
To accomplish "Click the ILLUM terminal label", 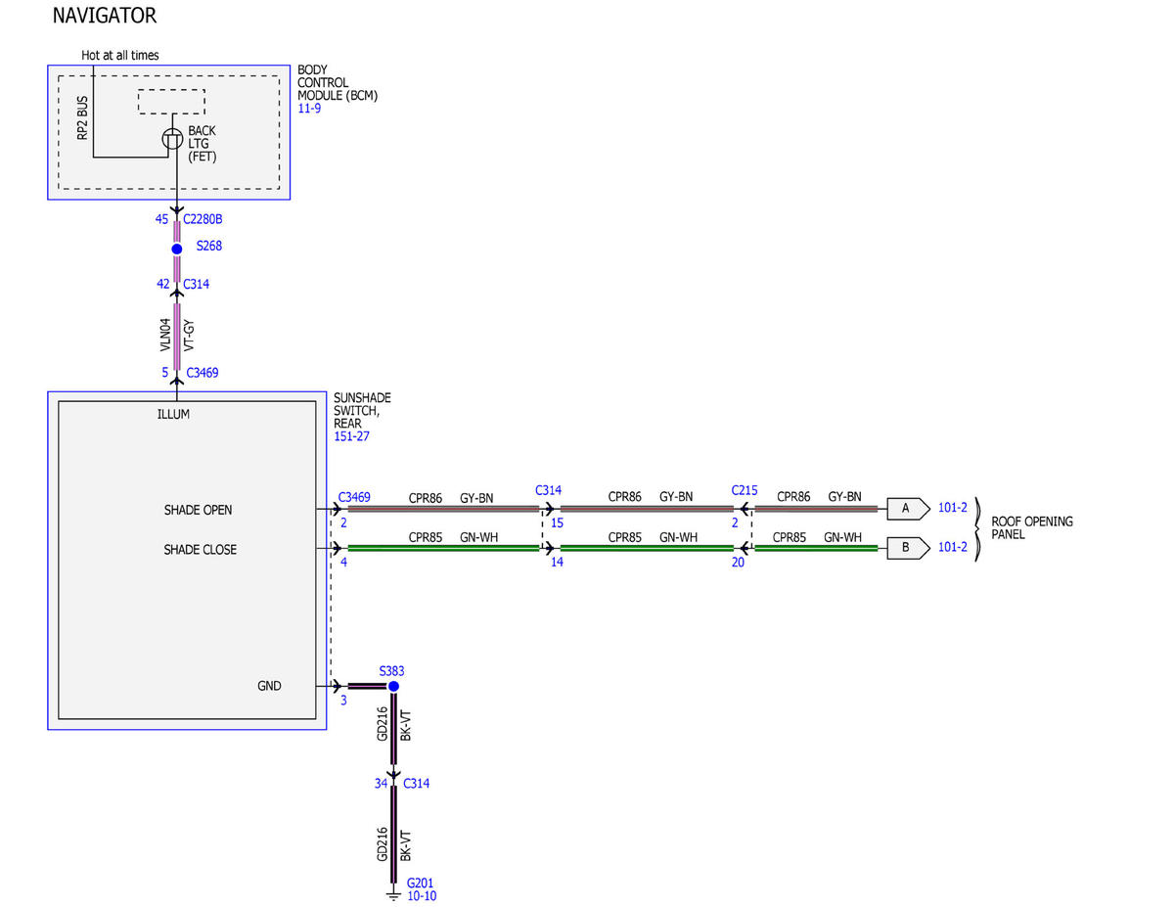I will 173,414.
